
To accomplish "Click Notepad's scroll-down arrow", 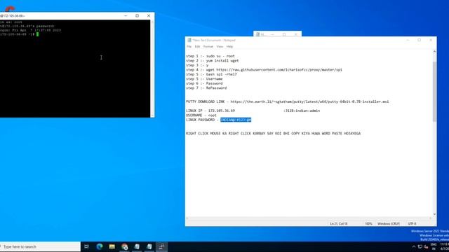I will [434, 214].
